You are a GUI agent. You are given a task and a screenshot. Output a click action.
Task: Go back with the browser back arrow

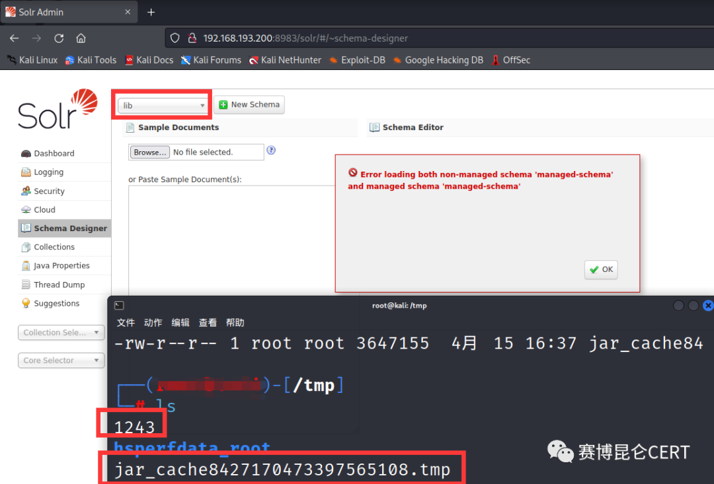[x=14, y=38]
